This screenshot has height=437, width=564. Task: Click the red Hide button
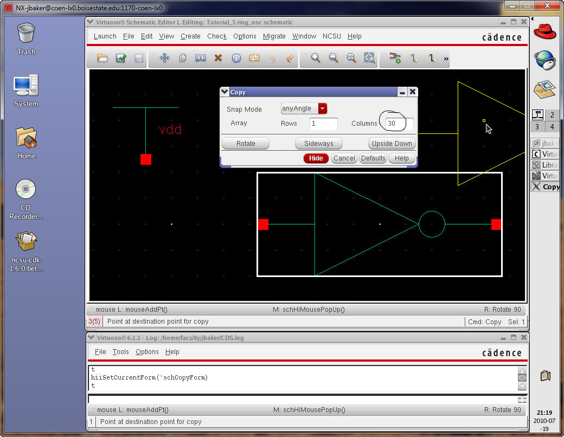pos(316,158)
